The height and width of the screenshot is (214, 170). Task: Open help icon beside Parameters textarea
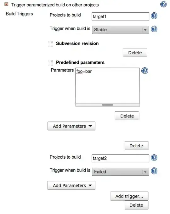[x=145, y=71]
